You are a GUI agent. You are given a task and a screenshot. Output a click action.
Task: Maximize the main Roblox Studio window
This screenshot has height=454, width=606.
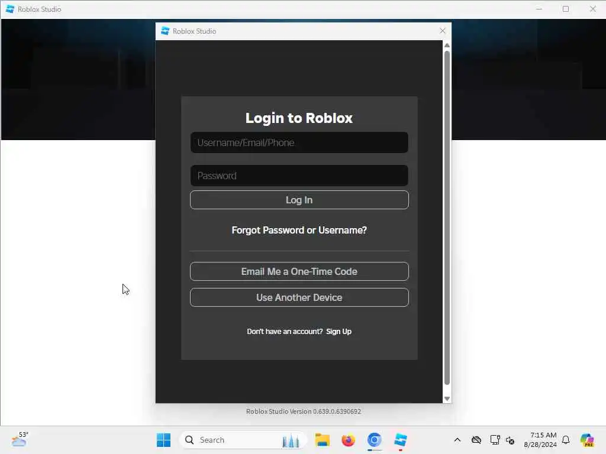pos(565,9)
